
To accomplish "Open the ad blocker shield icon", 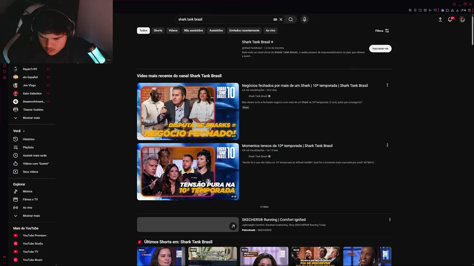I will pos(425,10).
